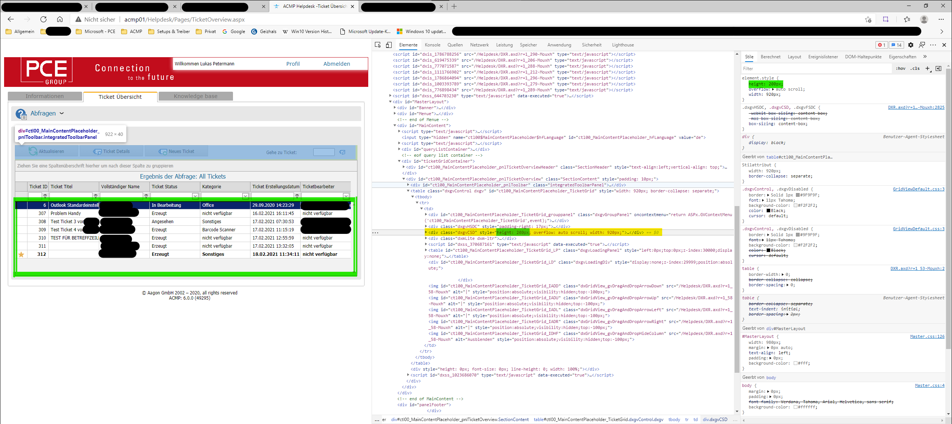The width and height of the screenshot is (952, 424).
Task: Click the filter toggle icon in DevTools toolbar
Action: point(938,69)
